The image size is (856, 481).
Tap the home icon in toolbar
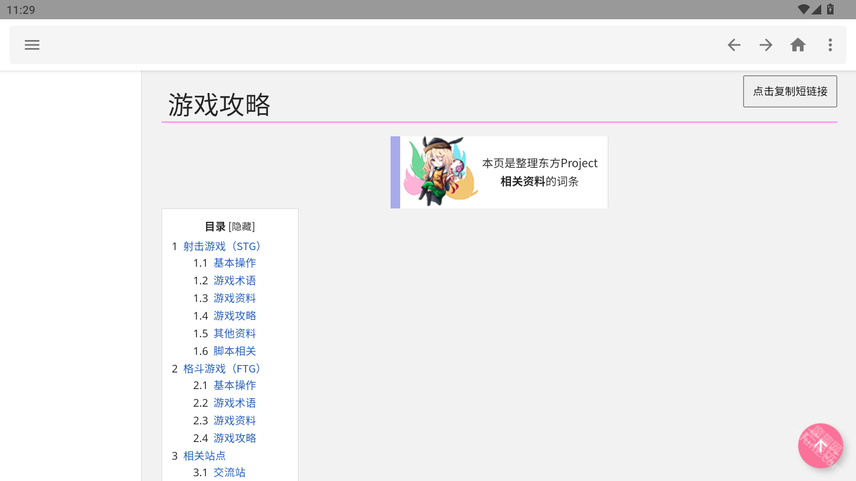[798, 45]
